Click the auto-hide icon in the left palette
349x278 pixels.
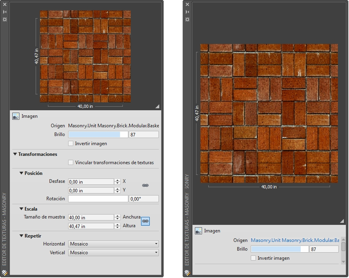[5, 12]
